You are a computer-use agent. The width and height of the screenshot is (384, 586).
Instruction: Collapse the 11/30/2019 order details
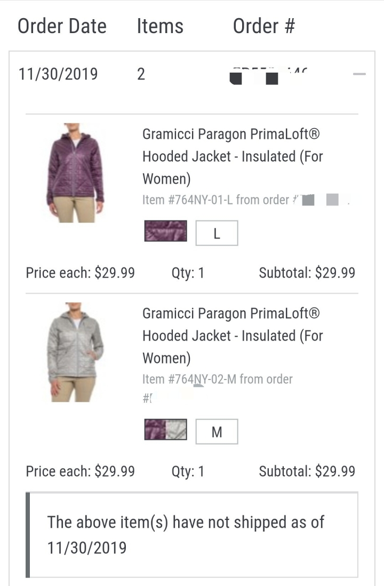359,74
